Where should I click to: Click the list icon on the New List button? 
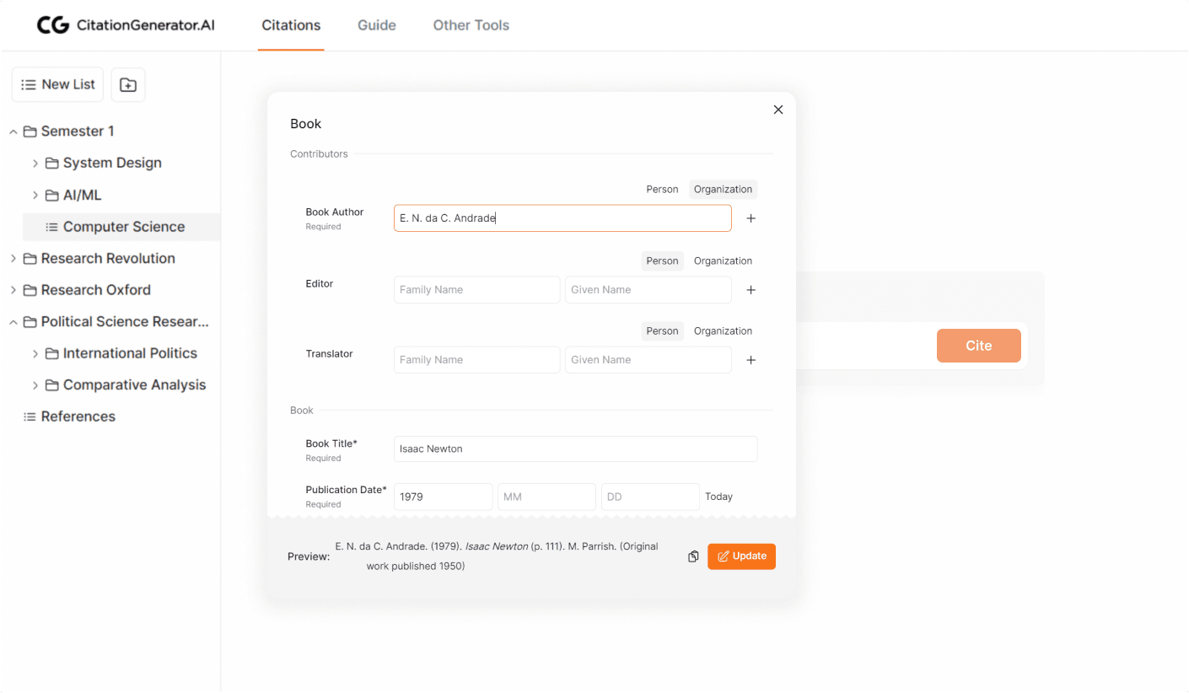coord(26,84)
